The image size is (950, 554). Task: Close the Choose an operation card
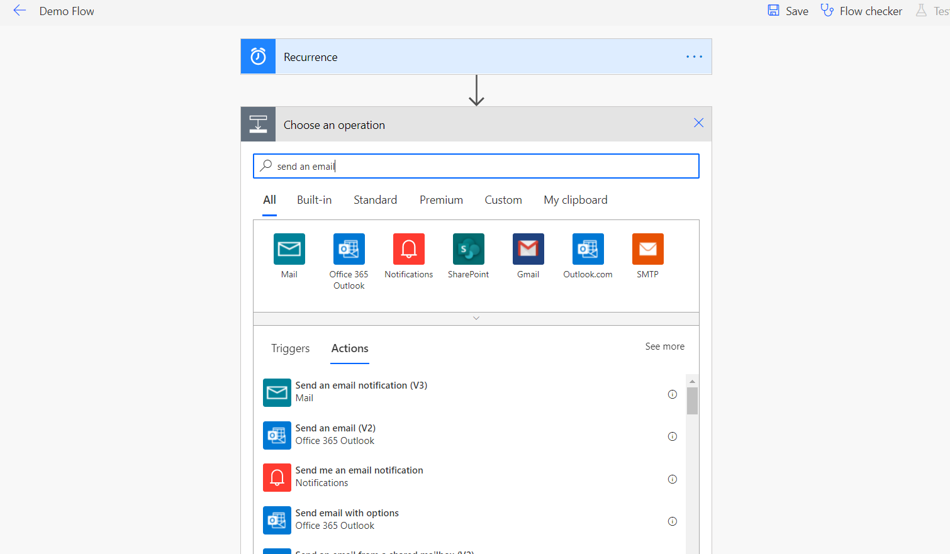pyautogui.click(x=698, y=123)
